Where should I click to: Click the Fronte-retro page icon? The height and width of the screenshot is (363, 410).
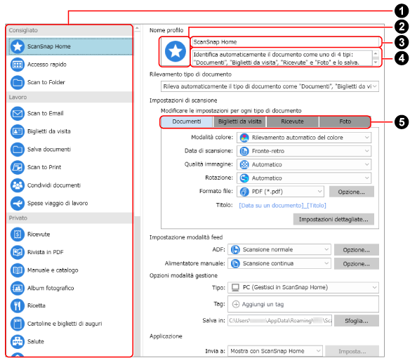tap(244, 151)
